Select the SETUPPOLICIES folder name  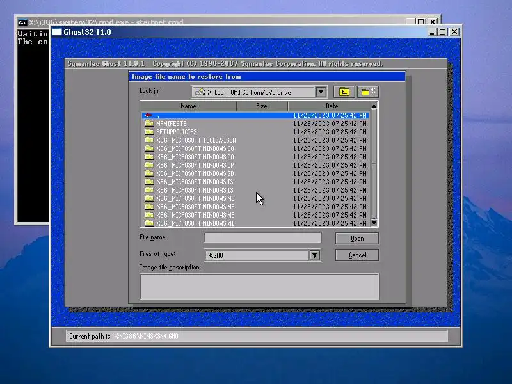click(x=177, y=132)
